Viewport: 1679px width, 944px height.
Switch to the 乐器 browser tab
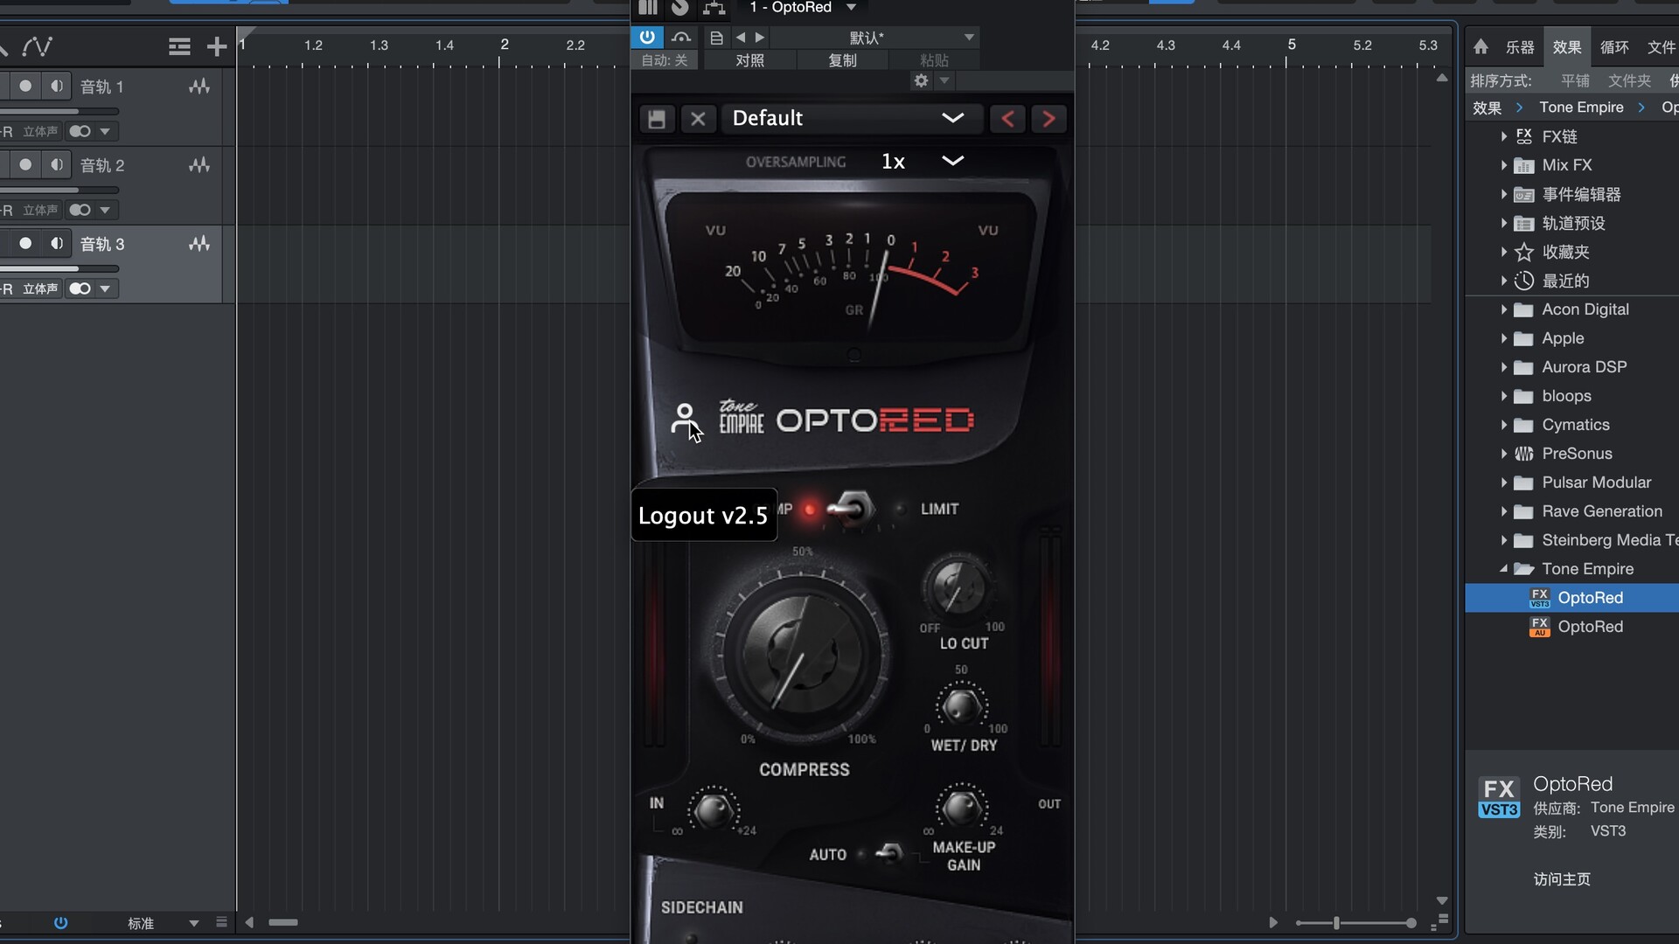[x=1520, y=47]
